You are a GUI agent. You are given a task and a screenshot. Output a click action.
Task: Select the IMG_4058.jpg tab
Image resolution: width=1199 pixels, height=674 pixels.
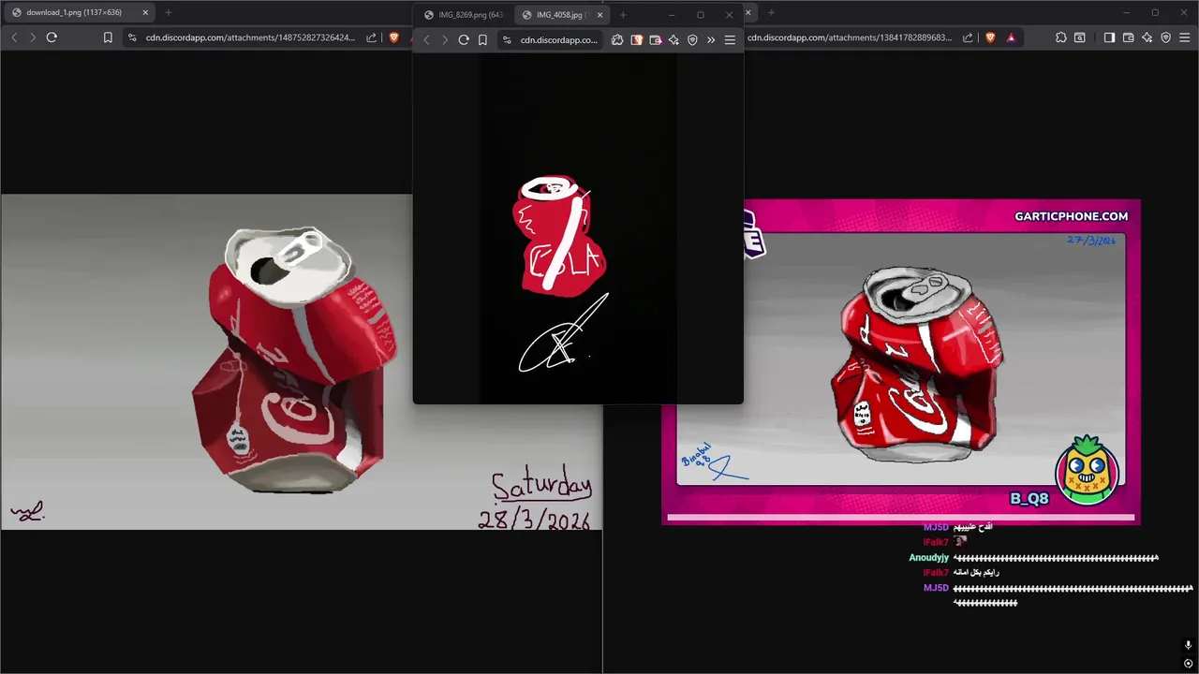[562, 15]
